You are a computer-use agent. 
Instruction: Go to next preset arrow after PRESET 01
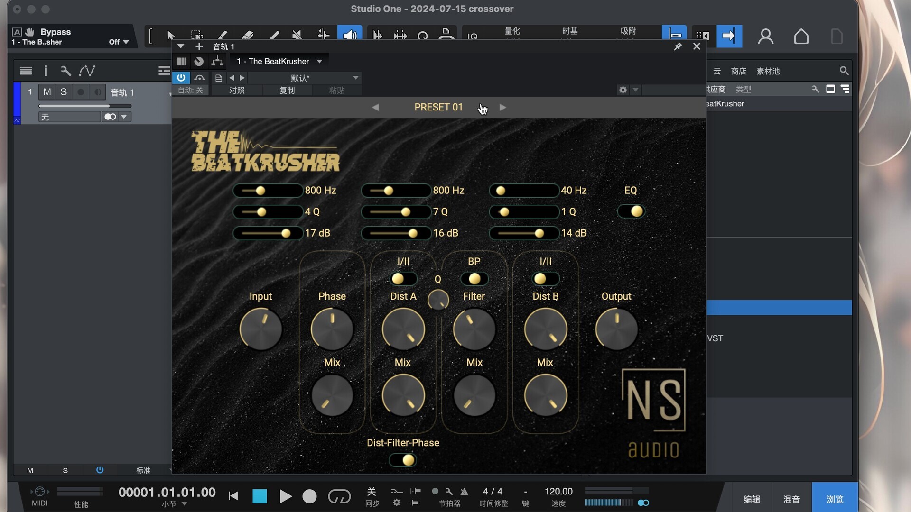[x=503, y=108]
